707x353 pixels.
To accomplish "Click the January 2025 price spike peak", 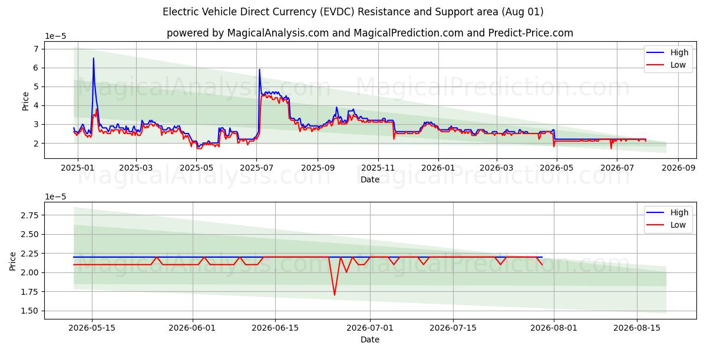I will pyautogui.click(x=93, y=58).
